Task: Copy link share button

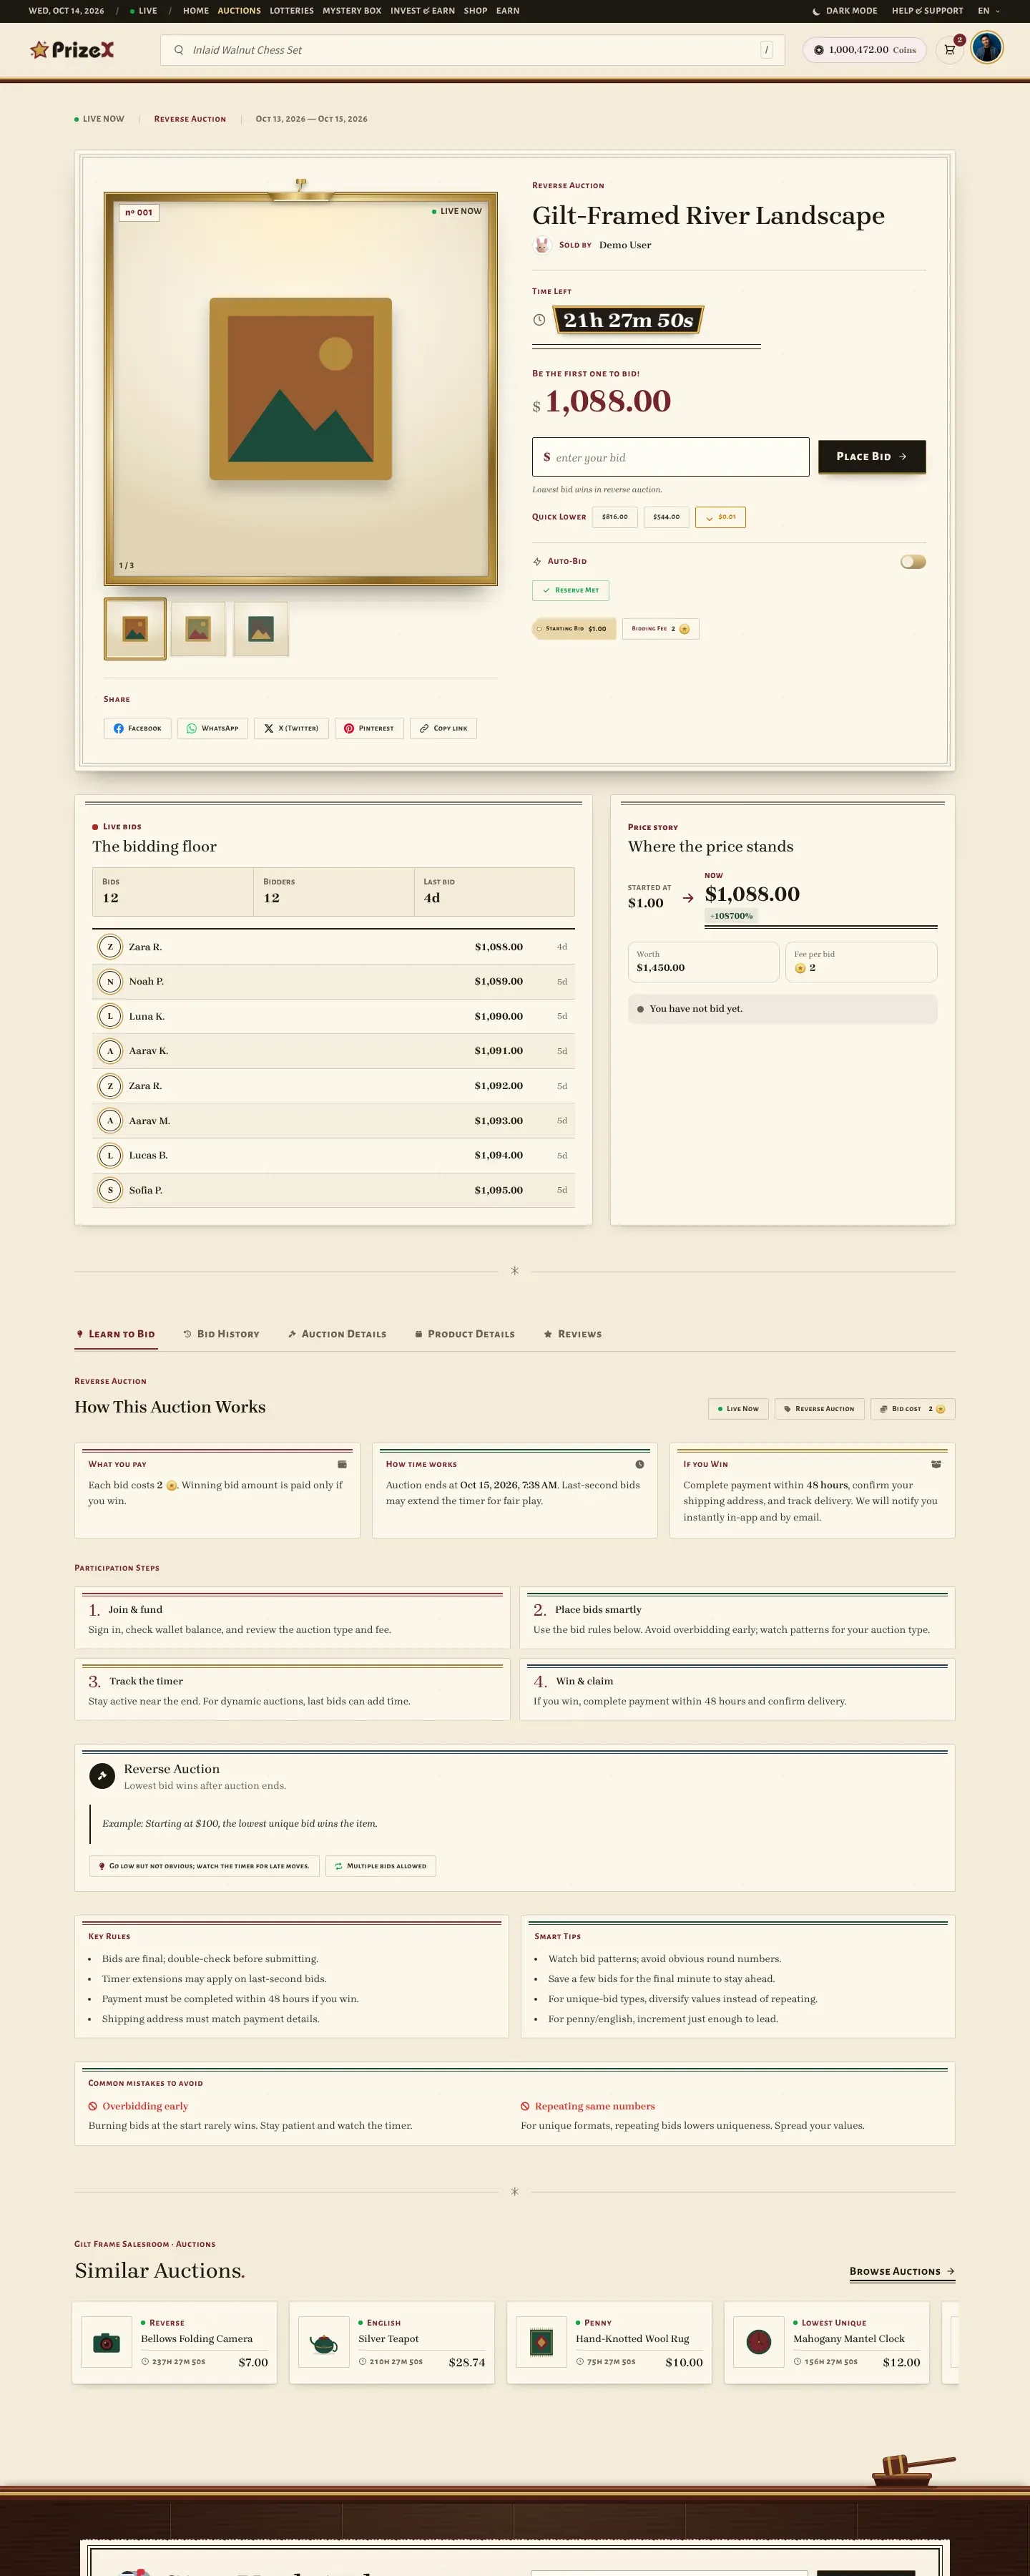Action: pos(443,728)
